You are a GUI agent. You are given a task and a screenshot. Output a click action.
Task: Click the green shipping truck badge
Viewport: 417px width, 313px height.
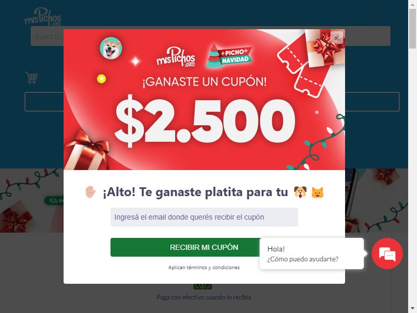click(x=54, y=200)
